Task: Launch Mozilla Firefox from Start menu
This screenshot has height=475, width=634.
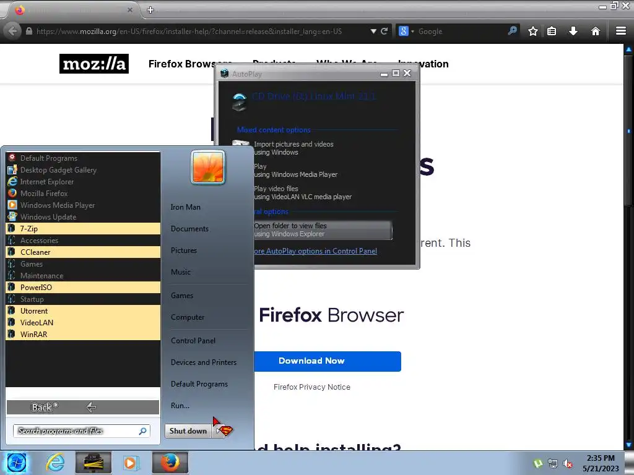Action: coord(83,194)
